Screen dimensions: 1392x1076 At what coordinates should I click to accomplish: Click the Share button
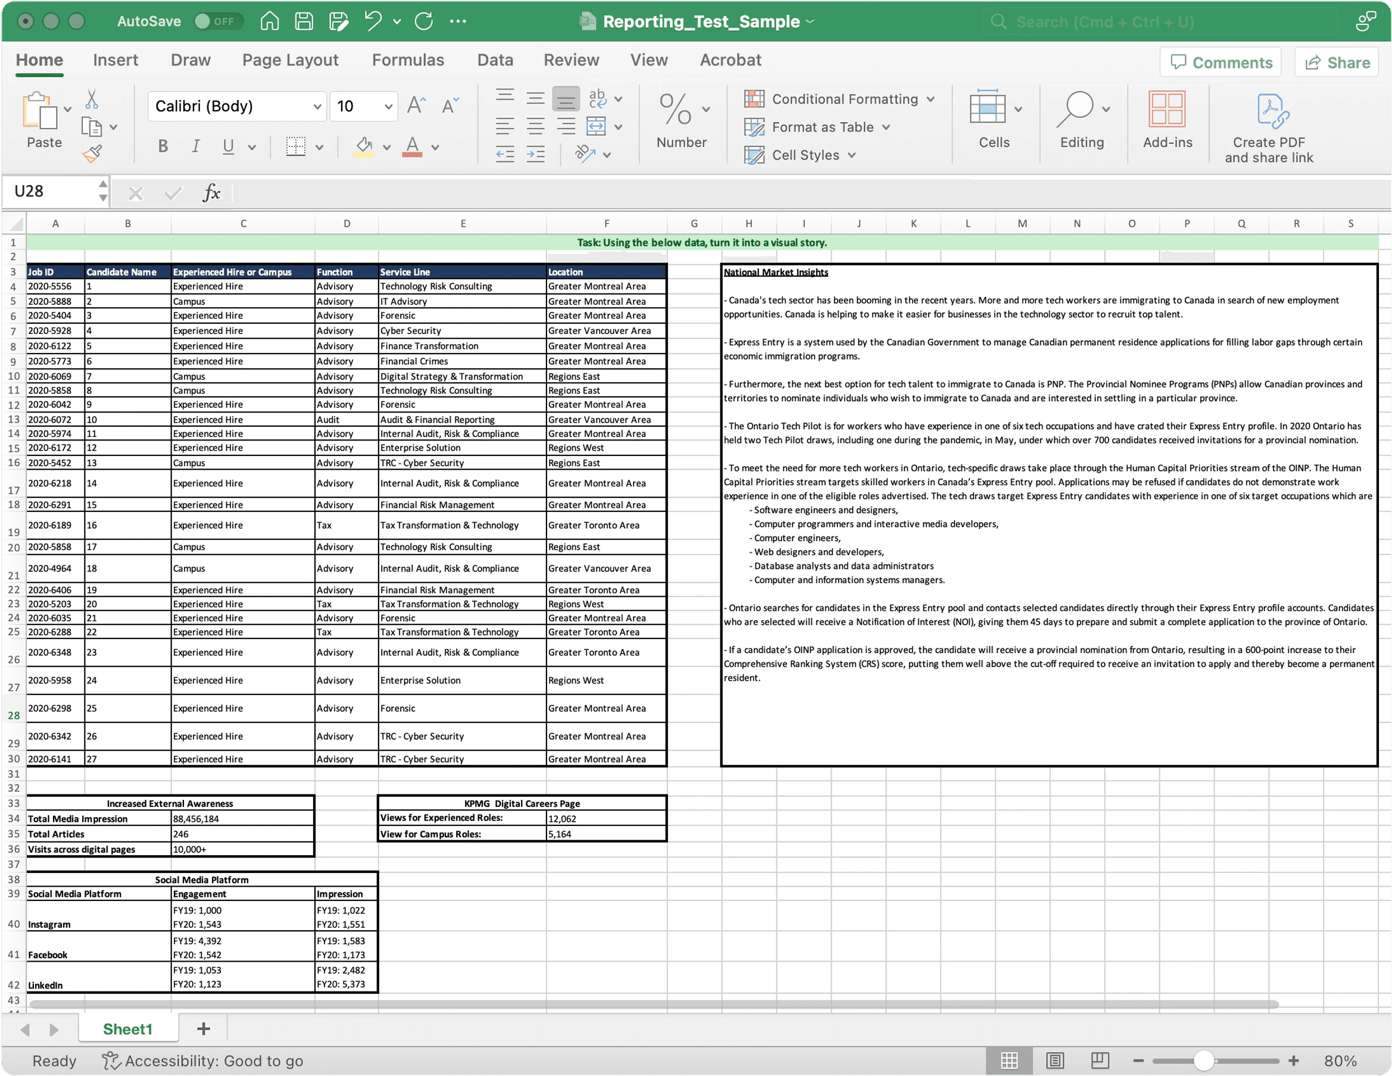1337,62
